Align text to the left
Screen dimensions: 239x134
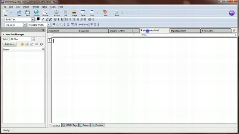pos(75,19)
